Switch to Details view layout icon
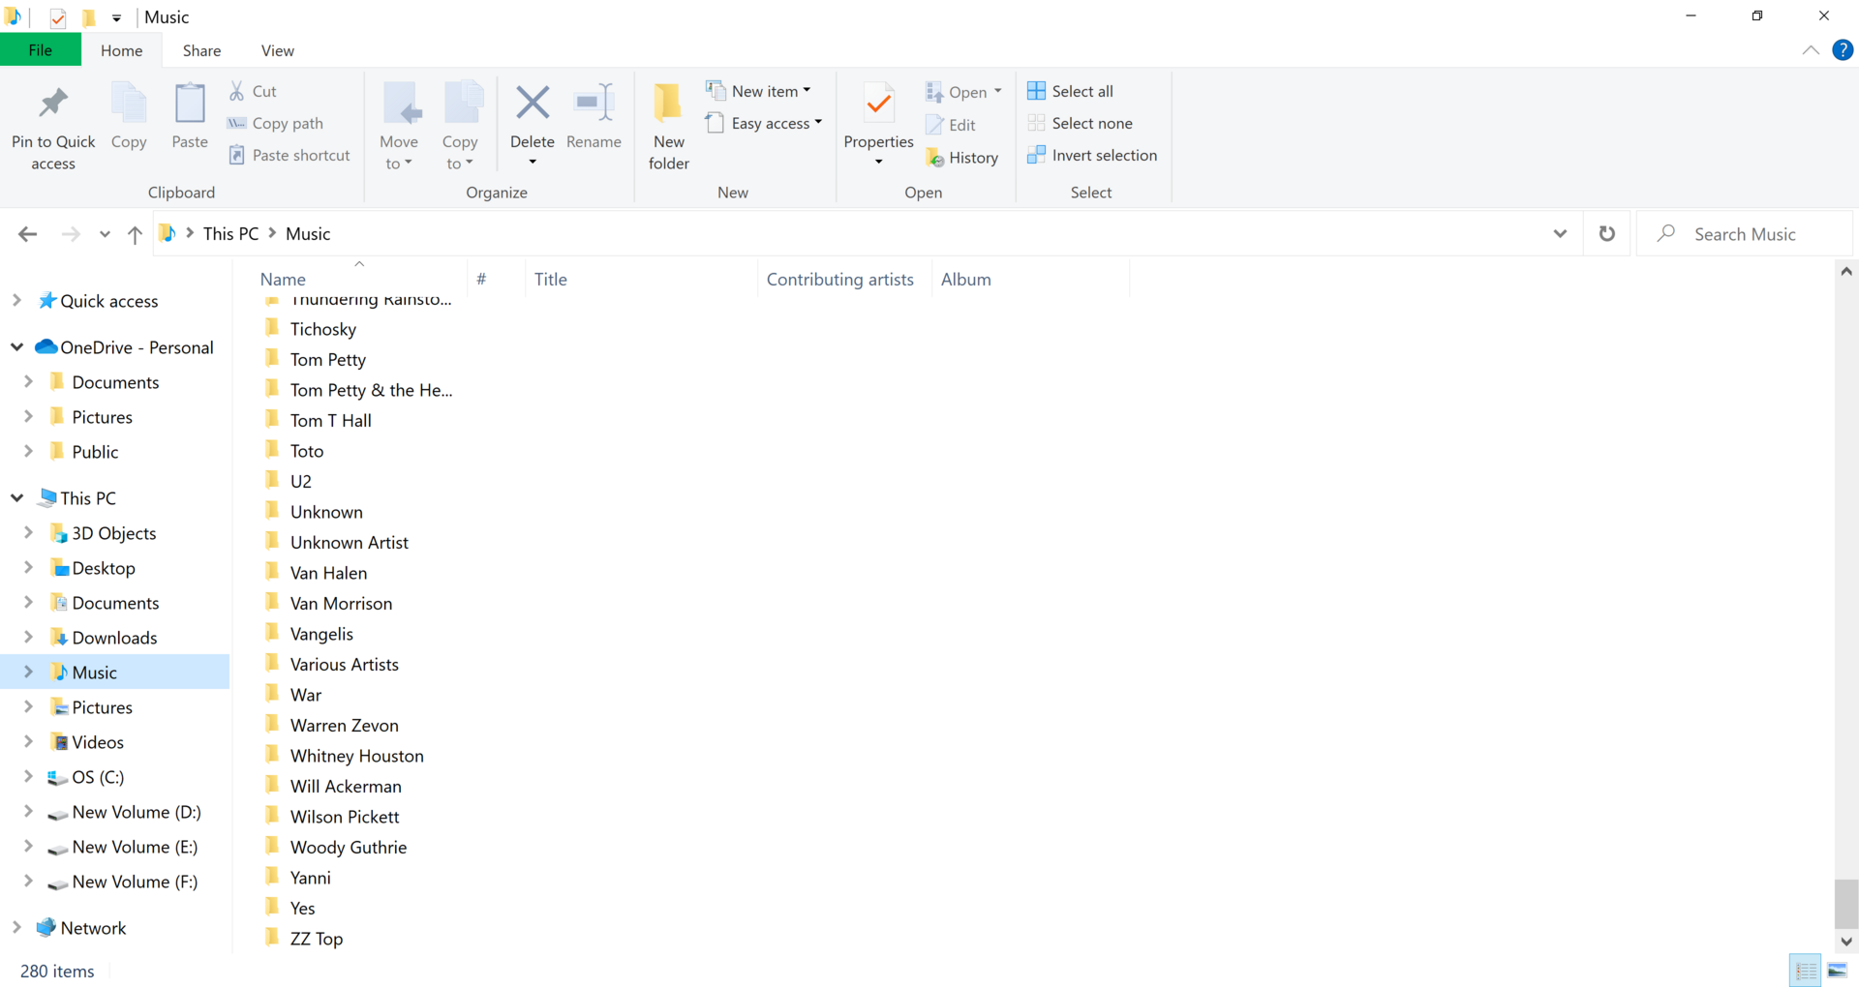This screenshot has width=1859, height=987. pyautogui.click(x=1806, y=971)
